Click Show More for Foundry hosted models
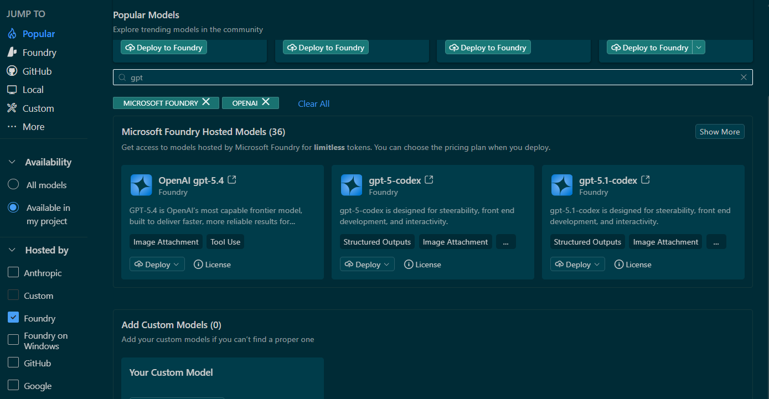This screenshot has height=399, width=769. click(720, 132)
